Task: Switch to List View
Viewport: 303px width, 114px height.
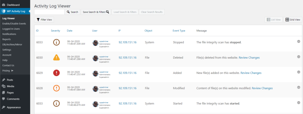Action: click(274, 20)
